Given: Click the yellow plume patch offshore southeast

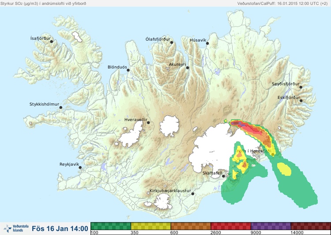Looking at the screenshot, I should tap(284, 169).
